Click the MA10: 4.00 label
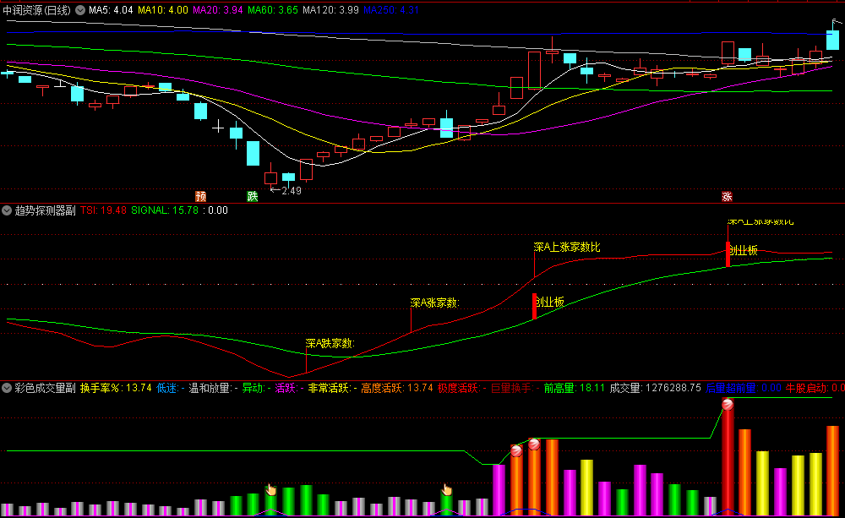 163,10
